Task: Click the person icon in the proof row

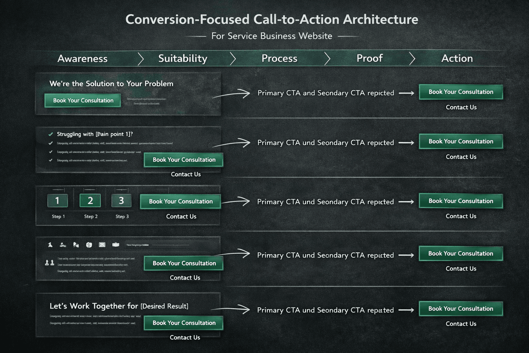Action: 50,245
